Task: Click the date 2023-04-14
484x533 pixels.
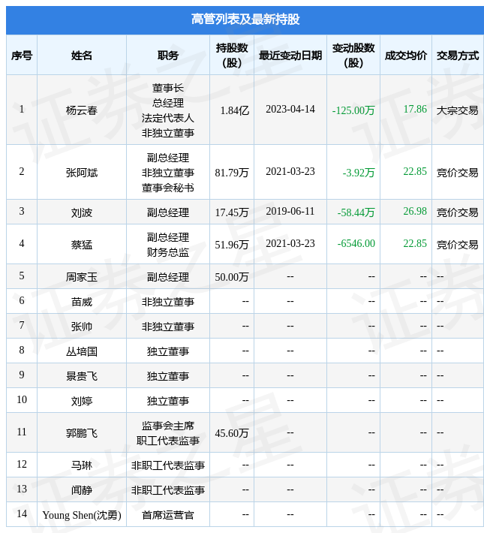Action: (x=290, y=109)
